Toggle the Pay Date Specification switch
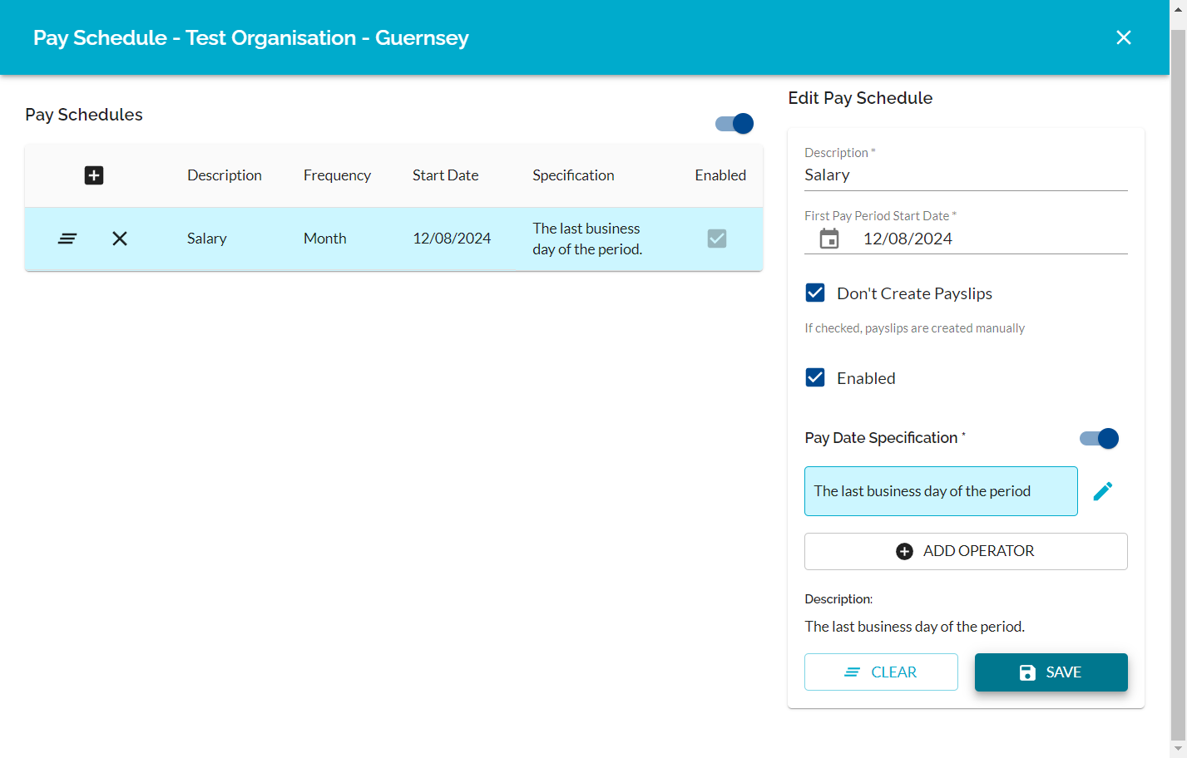 pos(1099,438)
